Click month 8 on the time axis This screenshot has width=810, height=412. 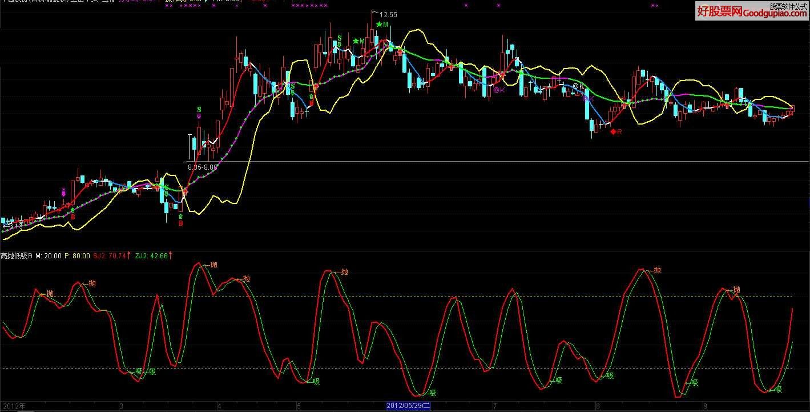(597, 406)
